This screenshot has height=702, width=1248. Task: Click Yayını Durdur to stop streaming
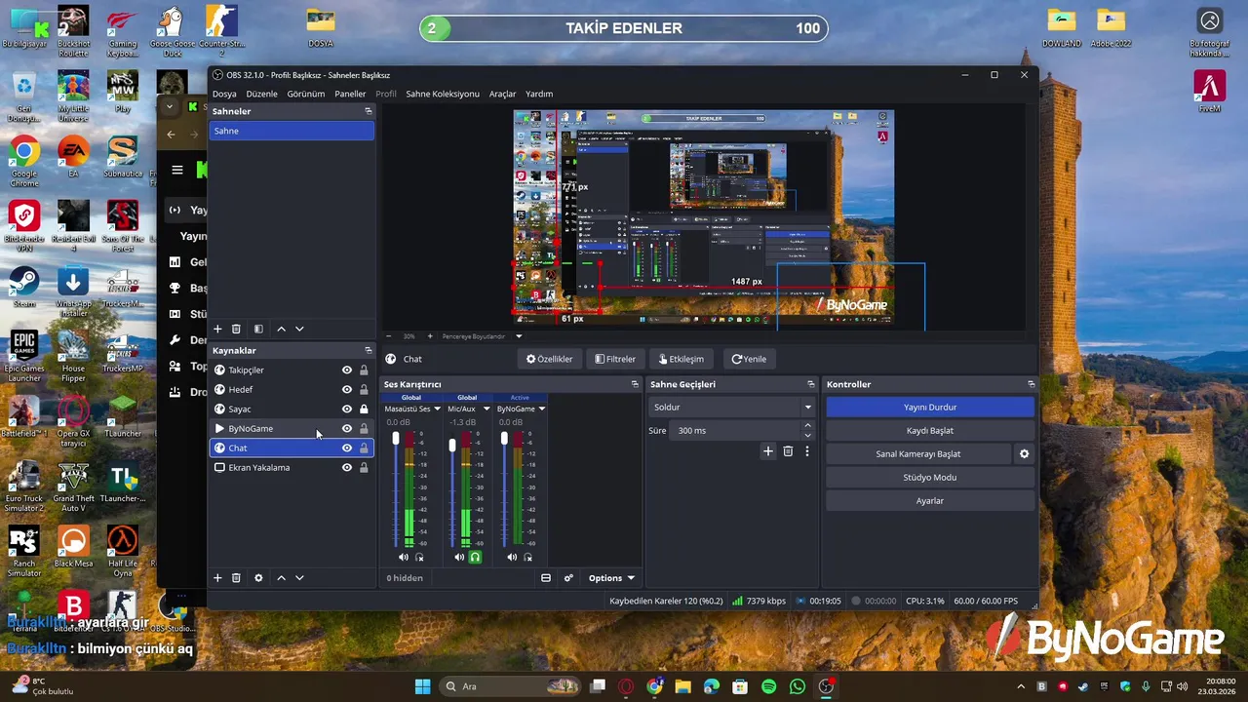click(930, 408)
